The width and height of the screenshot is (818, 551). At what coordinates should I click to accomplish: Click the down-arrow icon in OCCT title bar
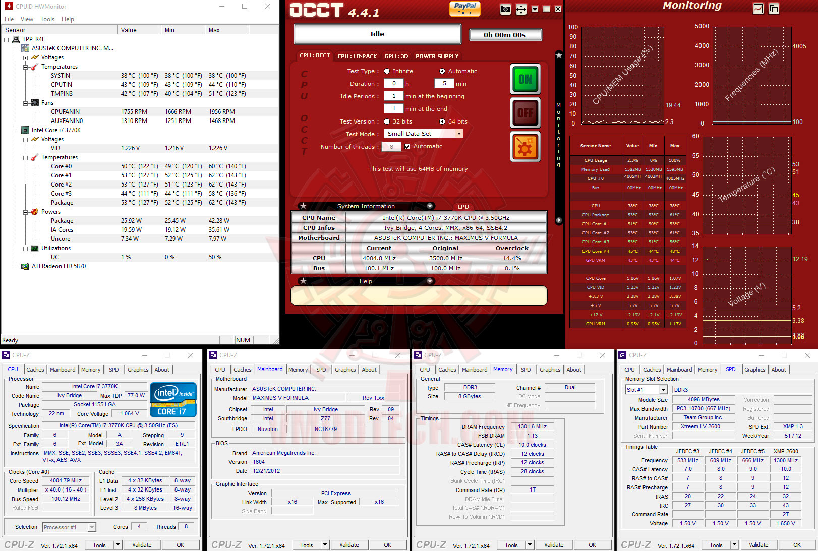coord(535,9)
